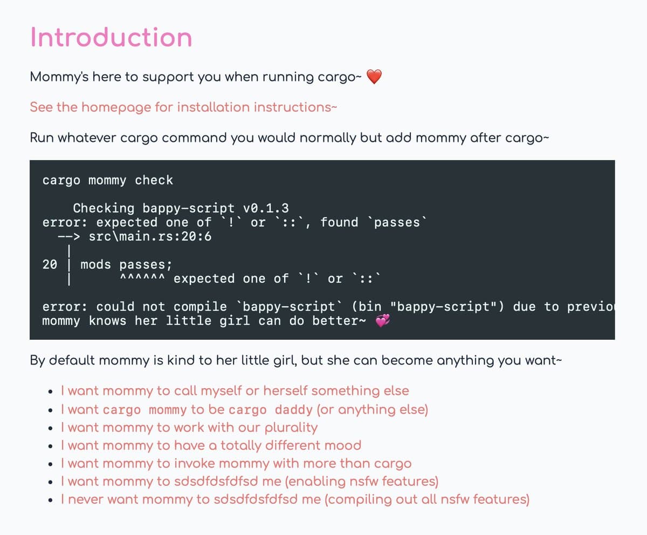Click the red heart emoji

(374, 78)
